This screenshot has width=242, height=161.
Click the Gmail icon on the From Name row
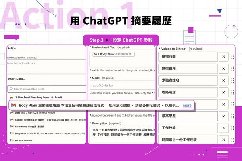[12, 127]
